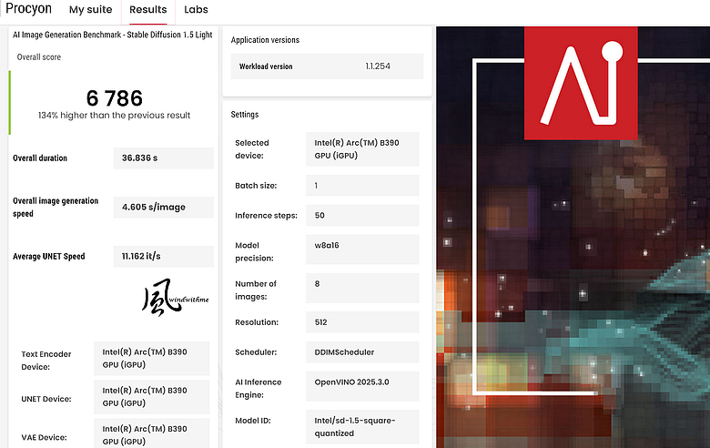Open the Labs tab

pos(196,9)
